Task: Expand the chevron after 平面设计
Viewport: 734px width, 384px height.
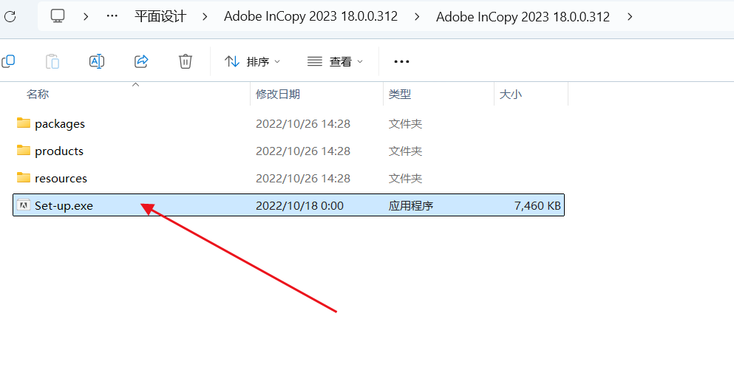Action: pos(205,17)
